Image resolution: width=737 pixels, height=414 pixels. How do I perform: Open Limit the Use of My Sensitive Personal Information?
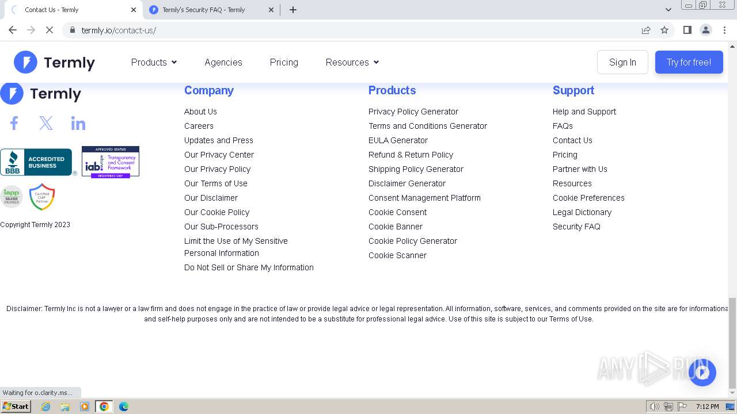236,247
